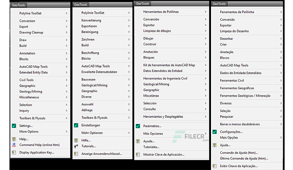
Task: Click the GeoTools title of the Portuguese menu
Action: [219, 4]
